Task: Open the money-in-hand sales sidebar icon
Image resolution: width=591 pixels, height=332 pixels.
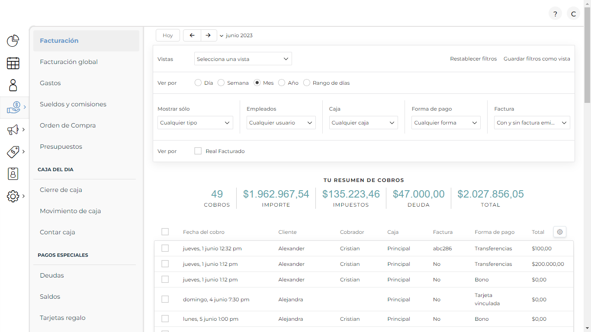Action: [14, 107]
